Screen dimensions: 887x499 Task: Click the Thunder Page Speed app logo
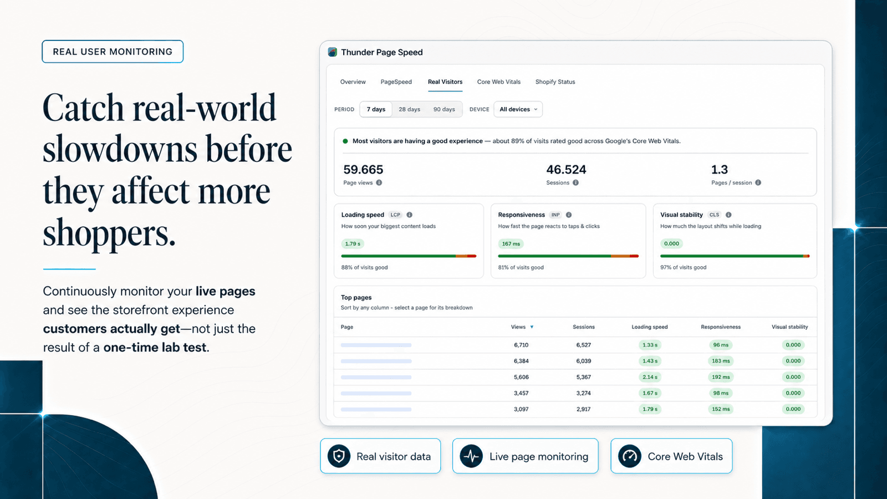[333, 52]
